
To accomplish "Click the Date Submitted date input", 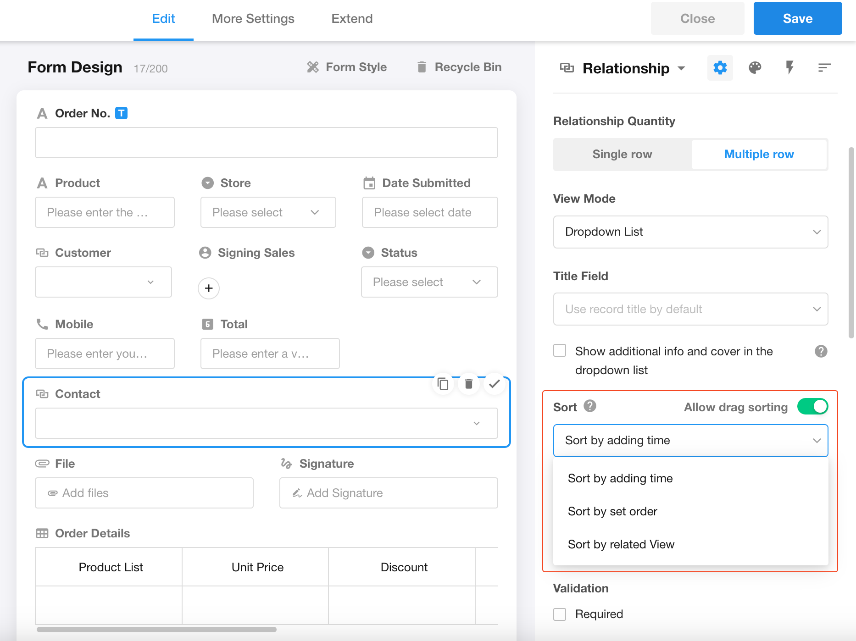I will 430,212.
